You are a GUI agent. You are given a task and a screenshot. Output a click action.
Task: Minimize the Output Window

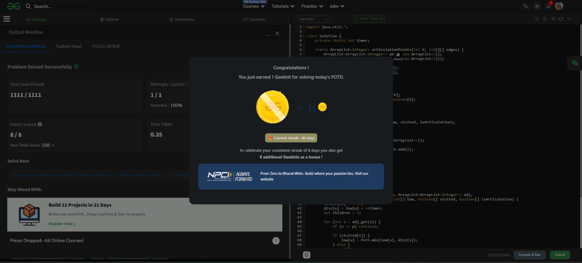pos(268,35)
